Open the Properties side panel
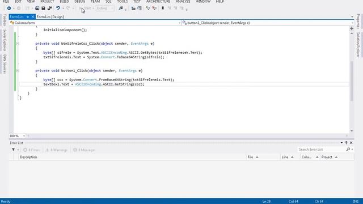 click(x=358, y=22)
